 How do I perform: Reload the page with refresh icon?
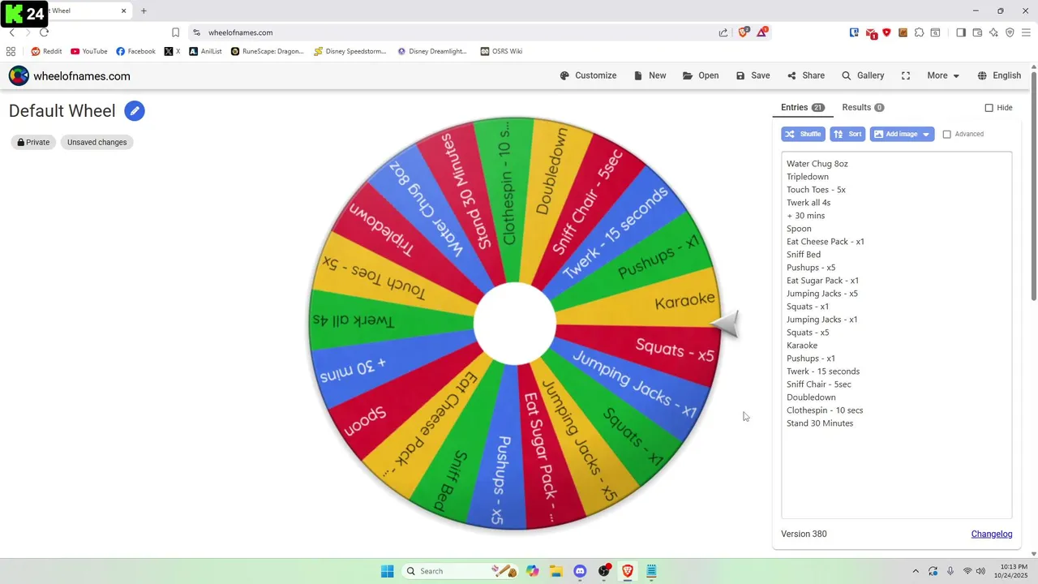click(x=44, y=32)
